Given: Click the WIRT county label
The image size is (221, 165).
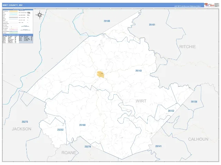Looking at the screenshot, I should pyautogui.click(x=141, y=101).
